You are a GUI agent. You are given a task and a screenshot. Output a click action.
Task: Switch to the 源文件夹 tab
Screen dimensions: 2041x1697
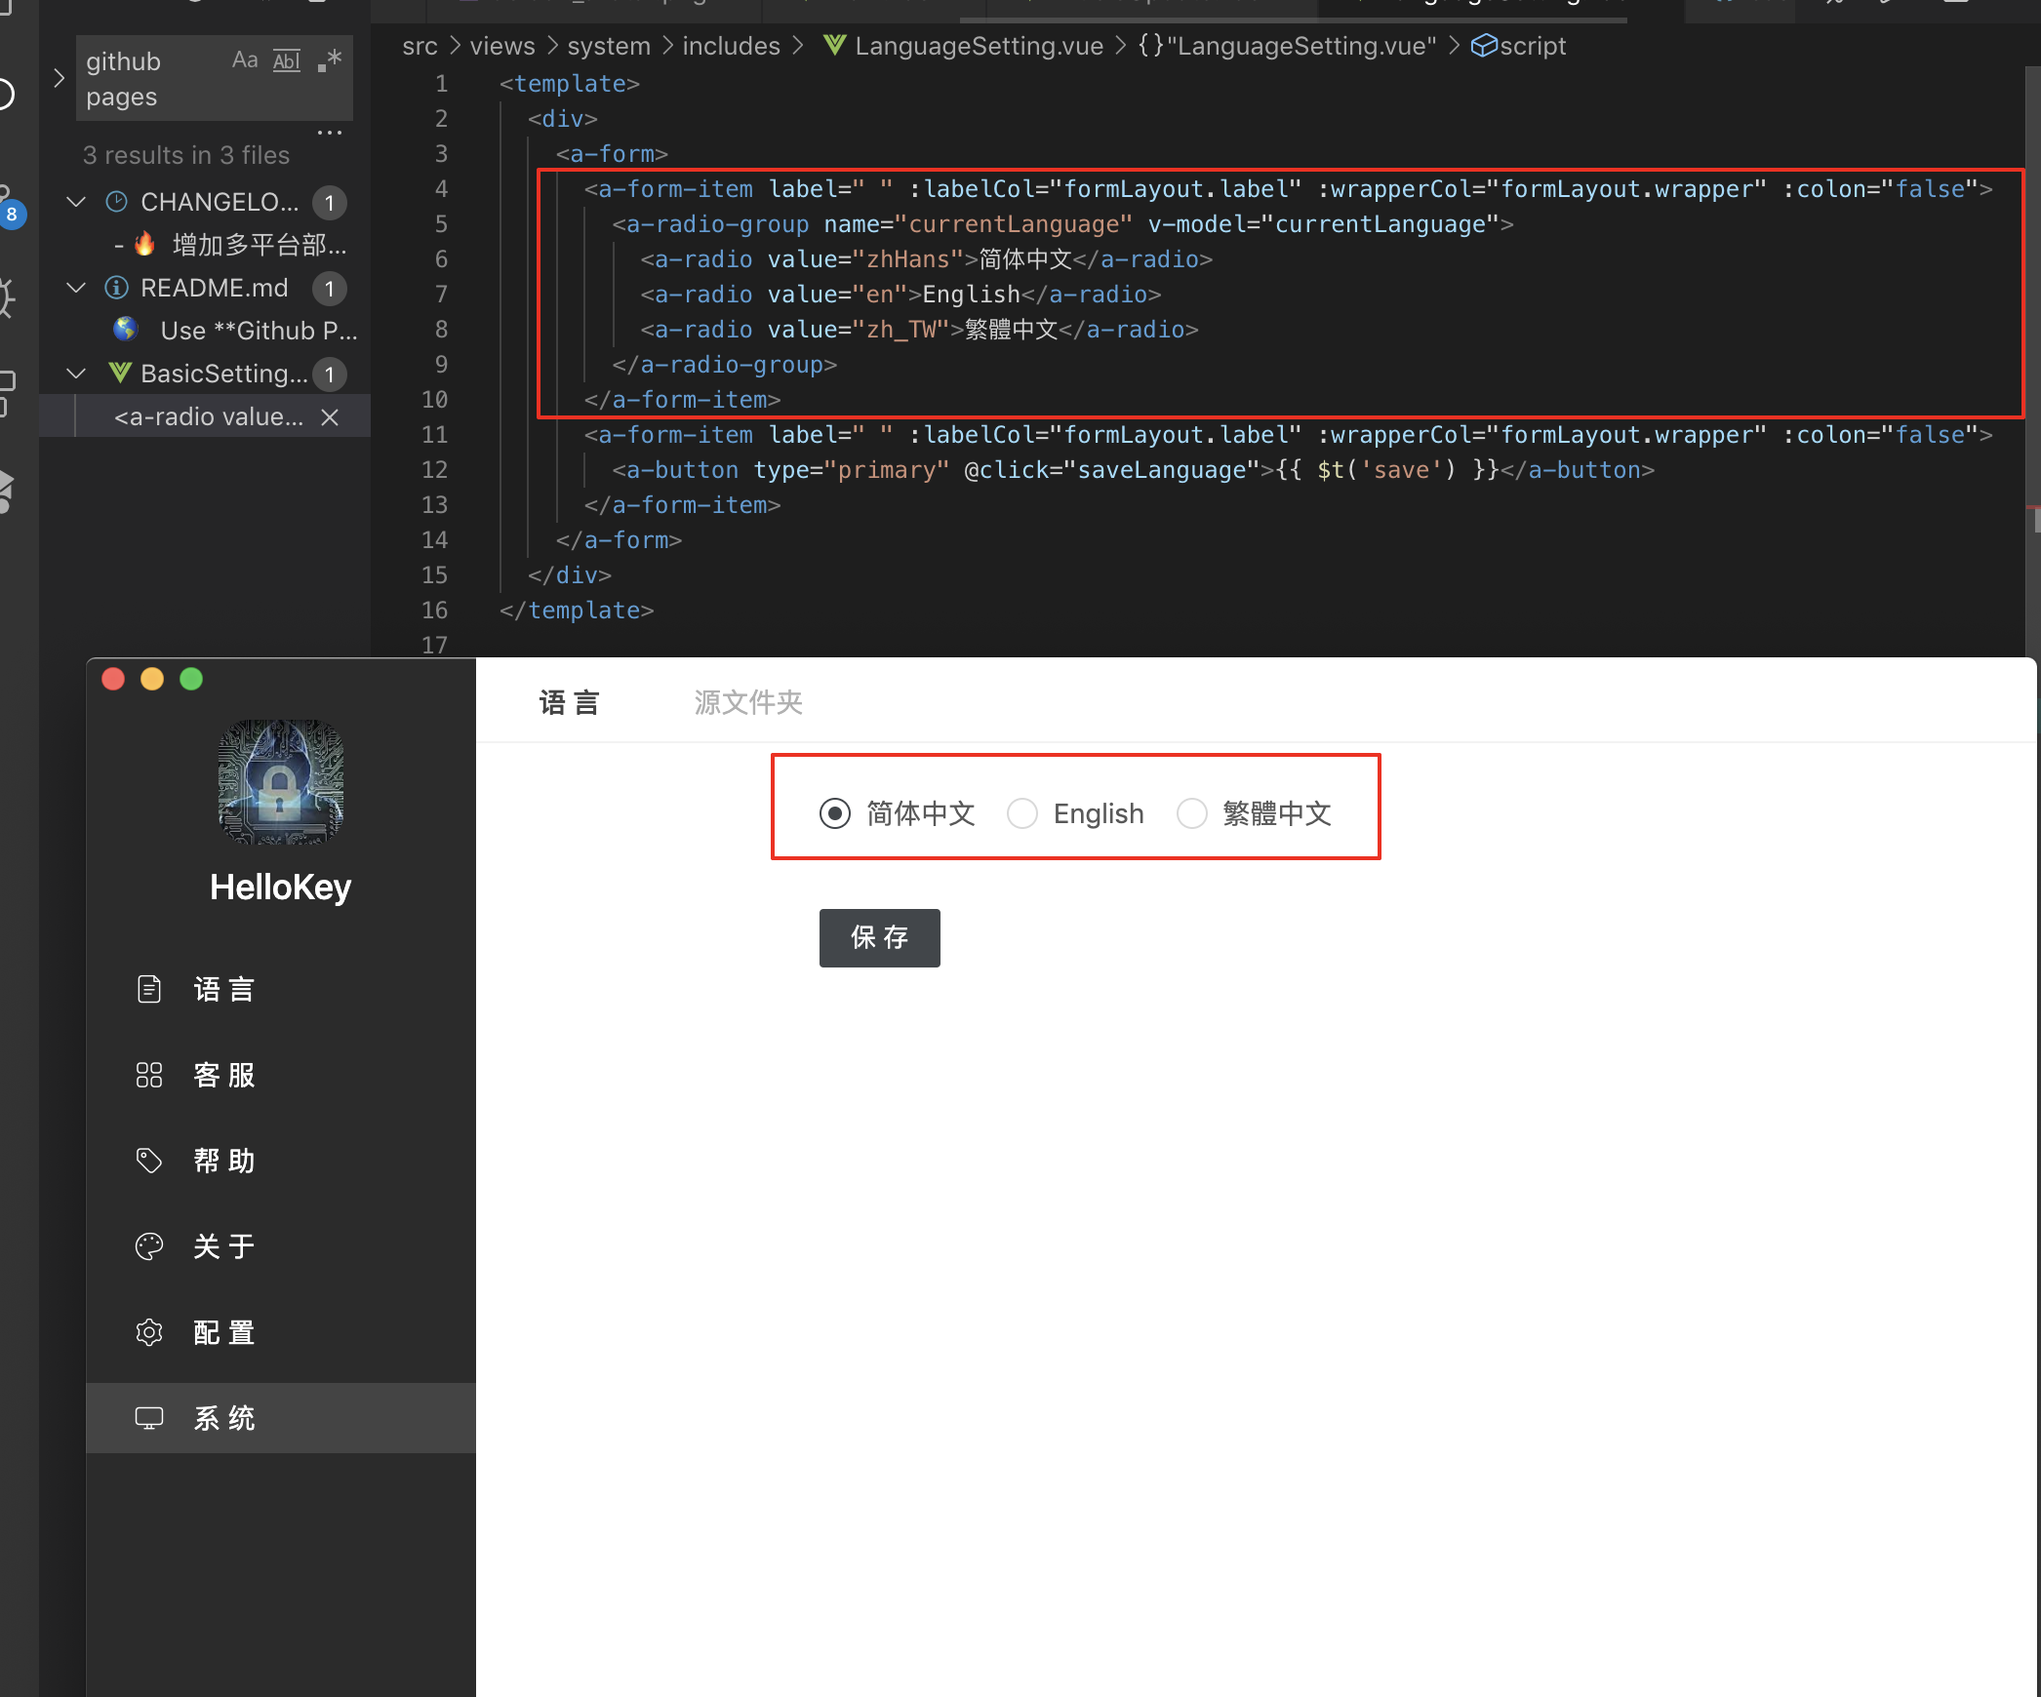point(747,702)
